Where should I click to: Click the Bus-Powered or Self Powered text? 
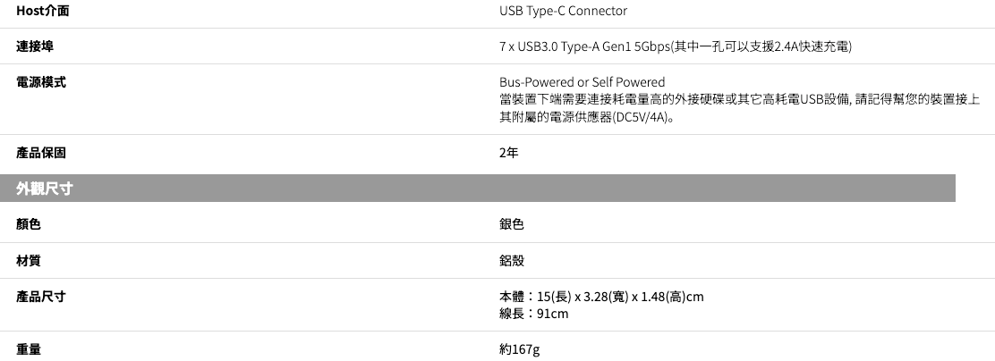pos(582,82)
